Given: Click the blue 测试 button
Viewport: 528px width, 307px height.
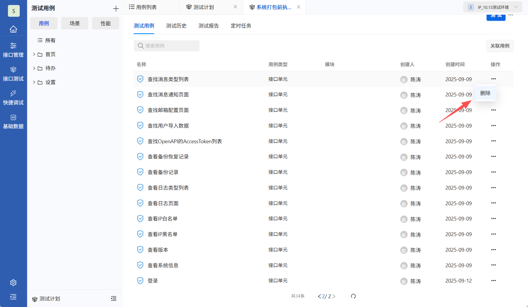Looking at the screenshot, I should click(x=496, y=17).
